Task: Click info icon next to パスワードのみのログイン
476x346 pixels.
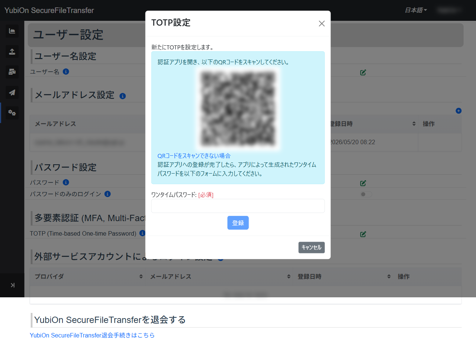Action: pyautogui.click(x=107, y=194)
